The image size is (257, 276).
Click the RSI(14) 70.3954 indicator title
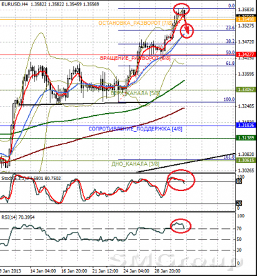point(18,217)
